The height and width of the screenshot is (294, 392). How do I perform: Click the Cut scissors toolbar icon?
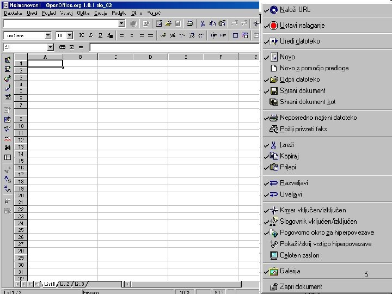[203, 24]
